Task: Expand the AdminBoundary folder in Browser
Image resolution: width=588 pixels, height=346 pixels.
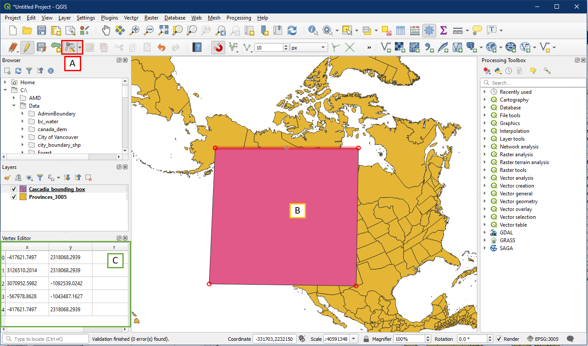Action: coord(23,114)
